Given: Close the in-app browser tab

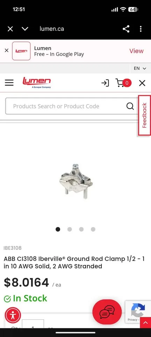Looking at the screenshot, I should (10, 29).
